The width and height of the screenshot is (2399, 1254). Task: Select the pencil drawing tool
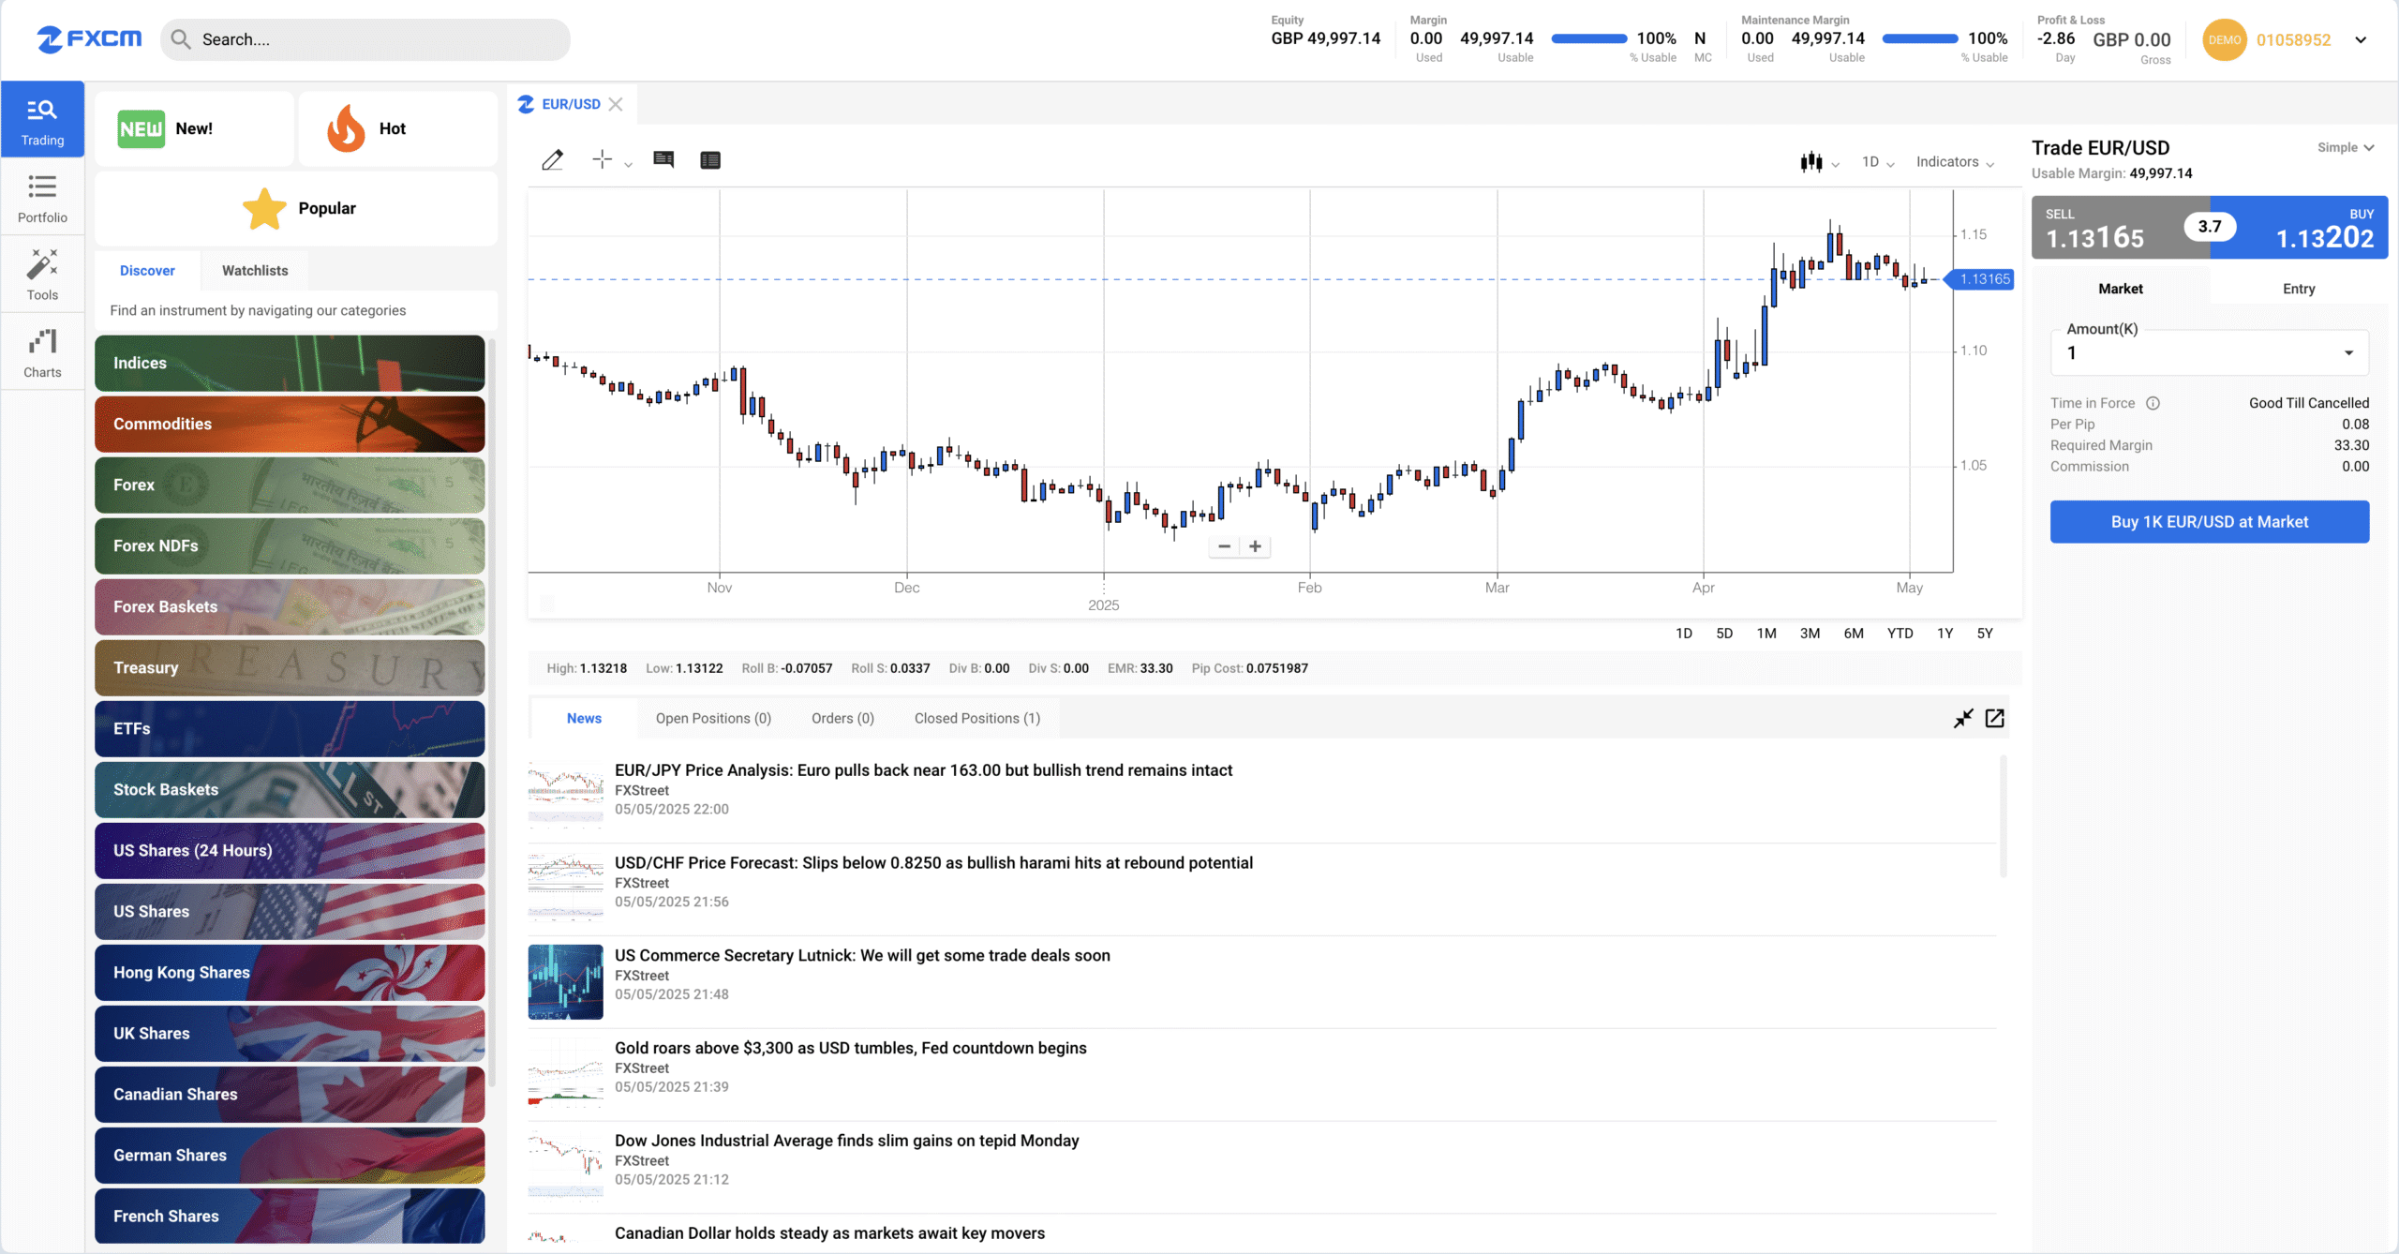click(x=552, y=160)
